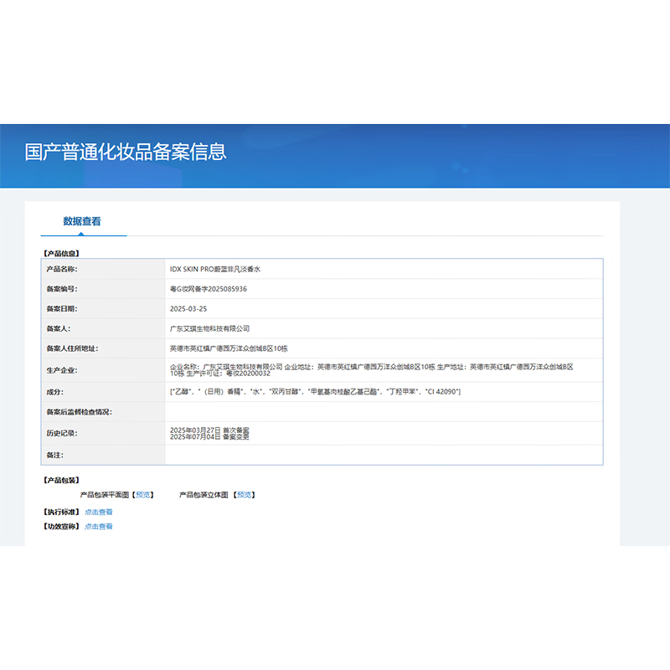The width and height of the screenshot is (670, 670).
Task: Click the 产品名称 row label
Action: coord(61,269)
